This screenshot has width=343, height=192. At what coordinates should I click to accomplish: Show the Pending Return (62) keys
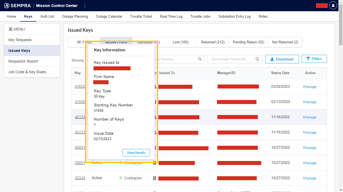[x=248, y=42]
